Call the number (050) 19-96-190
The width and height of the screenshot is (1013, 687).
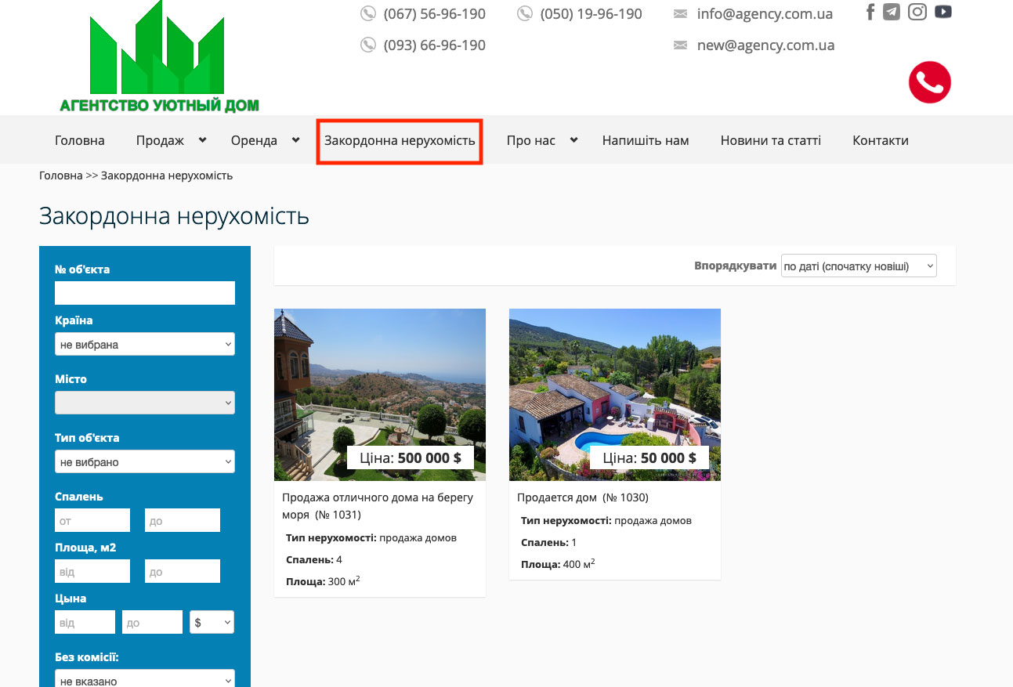[592, 14]
